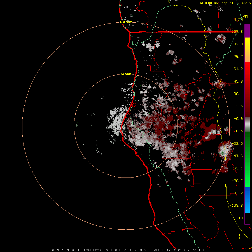Pick the black TH segment of color bar

tap(247, 218)
